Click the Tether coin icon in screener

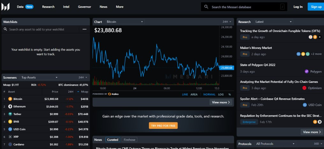(x=10, y=114)
